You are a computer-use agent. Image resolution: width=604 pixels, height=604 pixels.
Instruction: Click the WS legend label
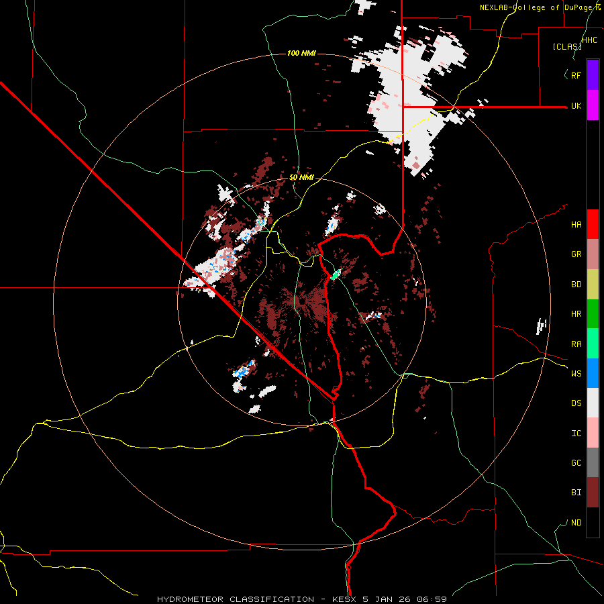[x=576, y=374]
